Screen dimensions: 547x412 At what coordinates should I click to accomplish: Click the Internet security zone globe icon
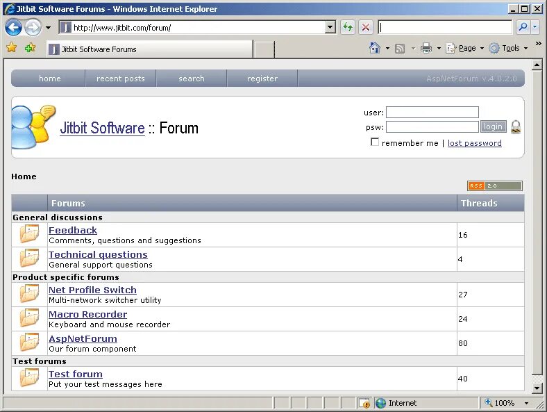coord(380,403)
